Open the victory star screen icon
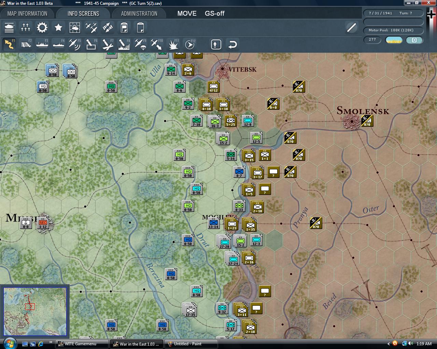 click(58, 28)
